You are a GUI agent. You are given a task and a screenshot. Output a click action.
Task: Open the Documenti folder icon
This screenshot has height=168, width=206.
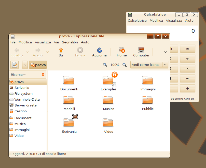(x=68, y=80)
